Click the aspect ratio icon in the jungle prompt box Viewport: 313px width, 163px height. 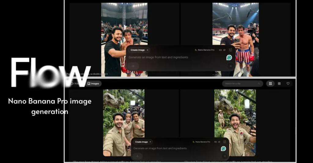click(215, 142)
